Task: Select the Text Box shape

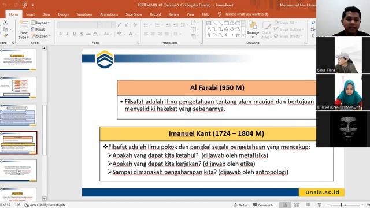Action: click(x=209, y=23)
